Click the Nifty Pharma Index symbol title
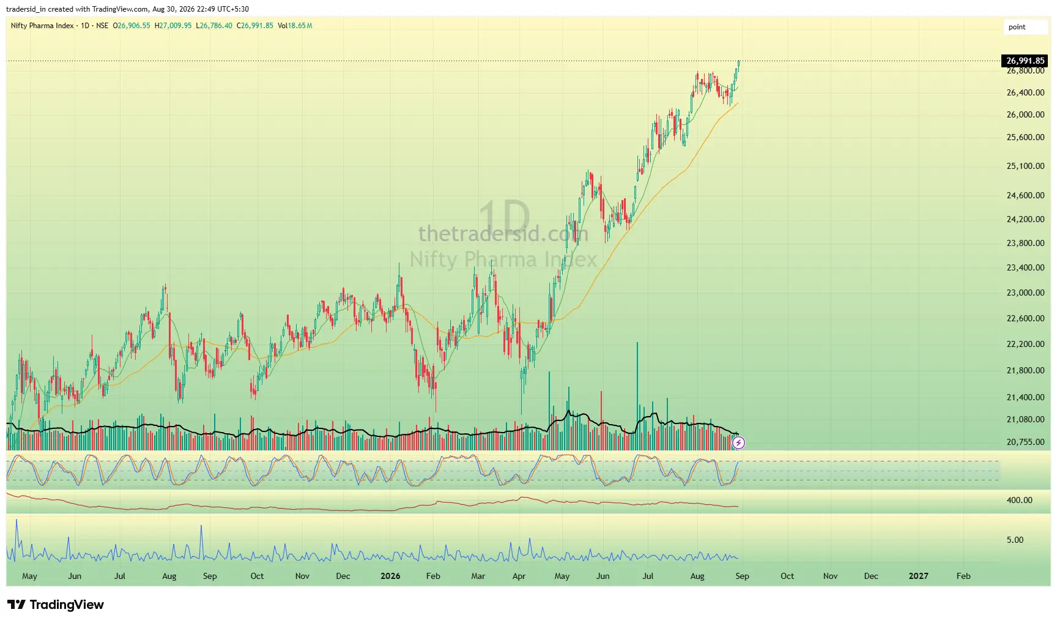1057x623 pixels. pyautogui.click(x=42, y=26)
